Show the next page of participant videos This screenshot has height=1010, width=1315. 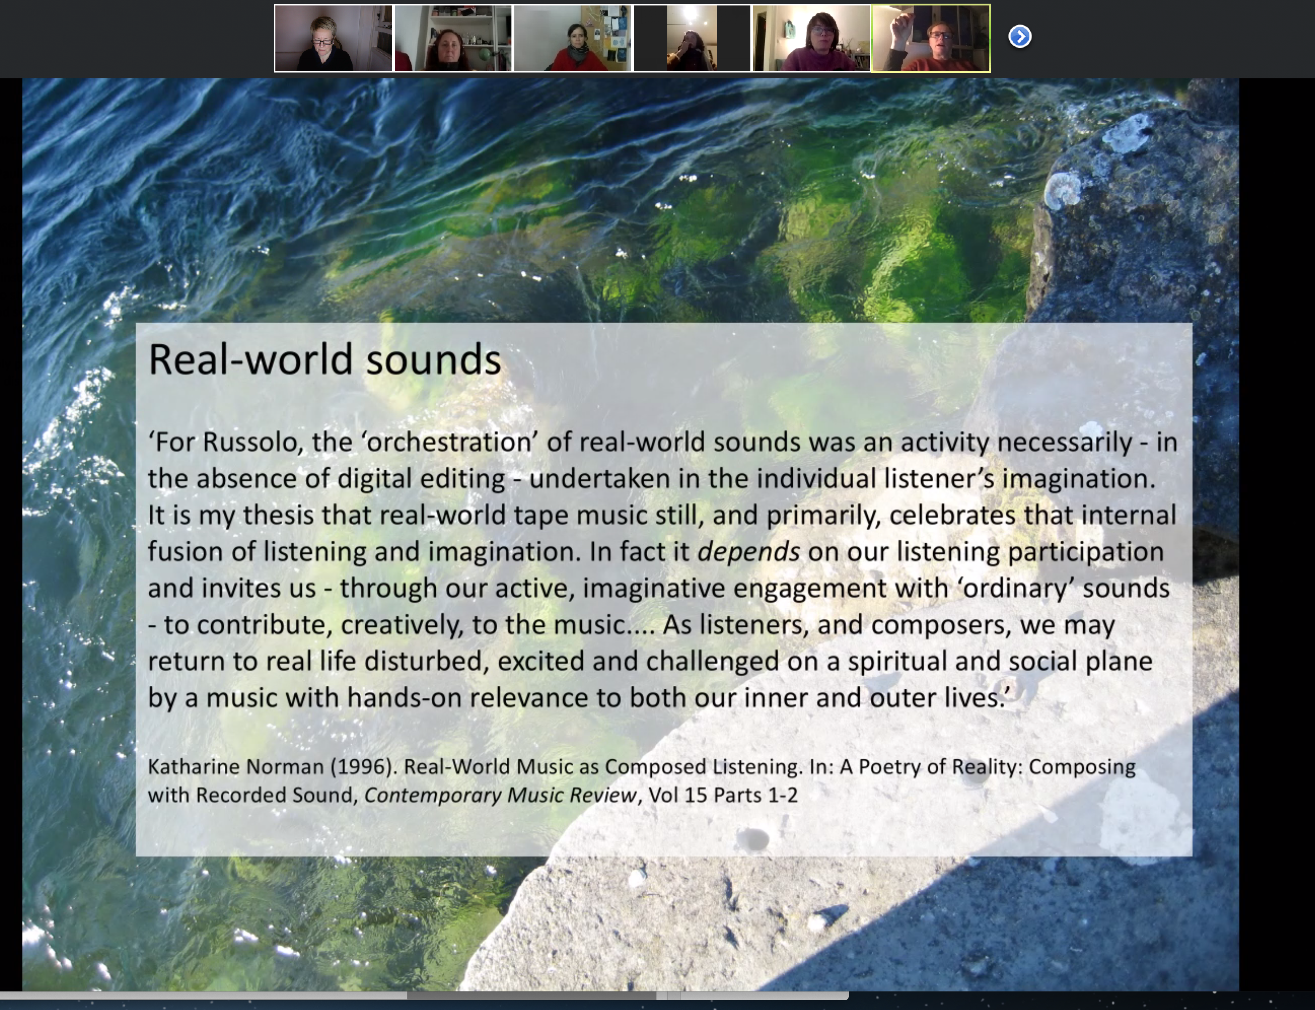1019,37
